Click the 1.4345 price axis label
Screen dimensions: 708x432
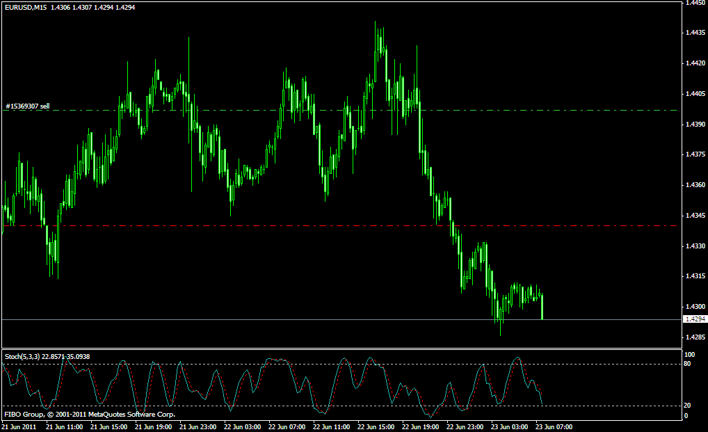(695, 216)
